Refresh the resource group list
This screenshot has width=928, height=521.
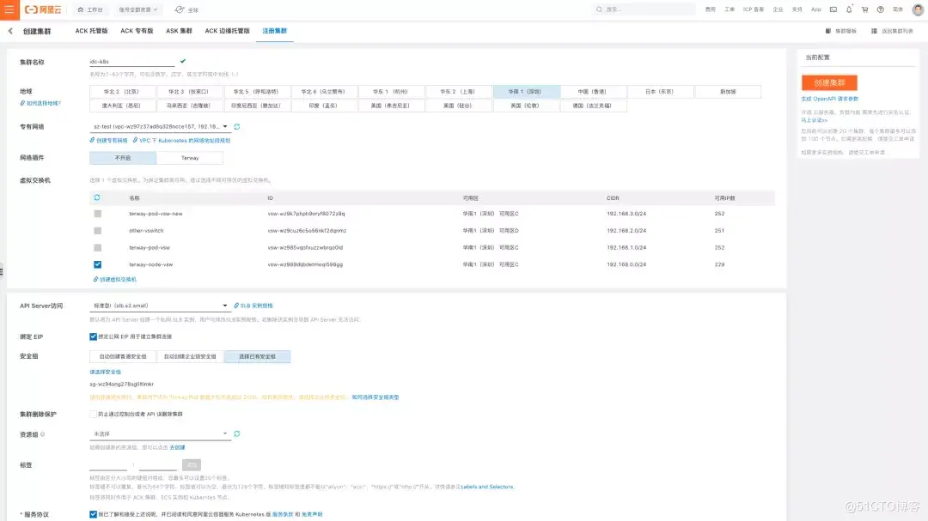tap(237, 434)
